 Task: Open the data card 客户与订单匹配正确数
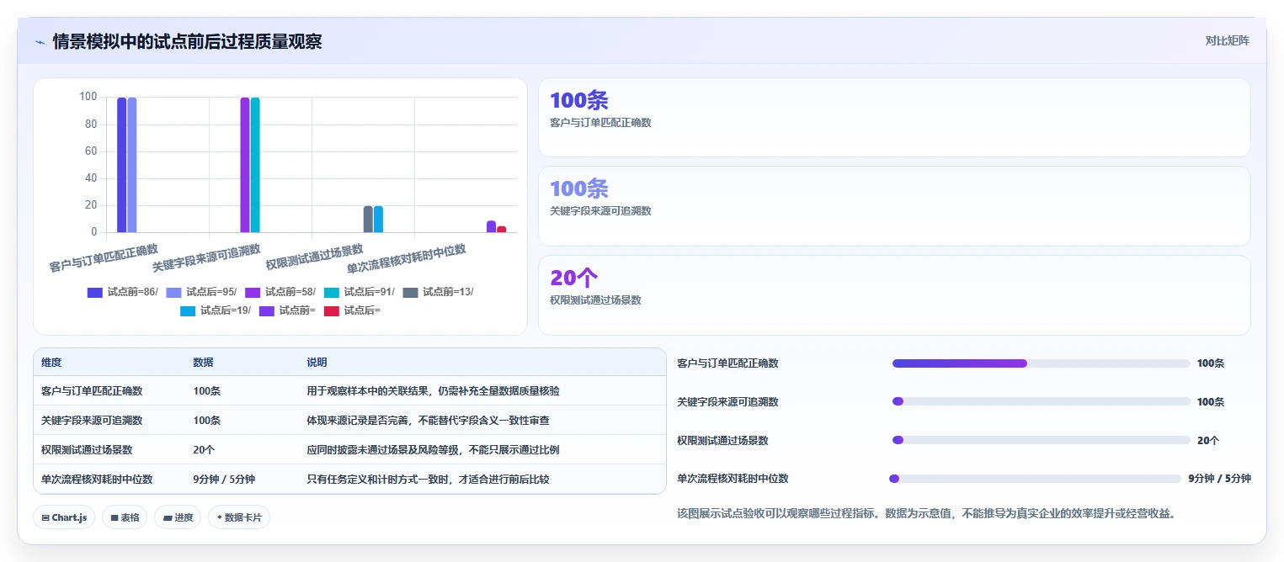[894, 118]
